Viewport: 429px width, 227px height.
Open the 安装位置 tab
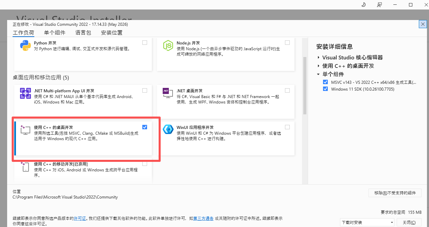point(112,33)
